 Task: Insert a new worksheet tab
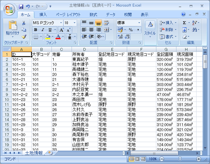[x=50, y=153]
